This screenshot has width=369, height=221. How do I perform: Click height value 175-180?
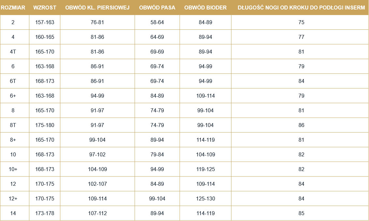[x=45, y=125]
